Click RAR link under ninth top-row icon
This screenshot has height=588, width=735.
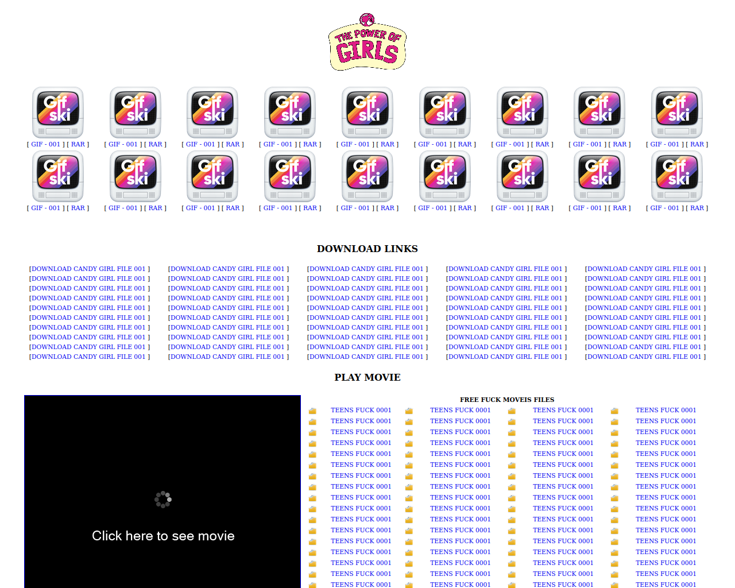coord(697,145)
